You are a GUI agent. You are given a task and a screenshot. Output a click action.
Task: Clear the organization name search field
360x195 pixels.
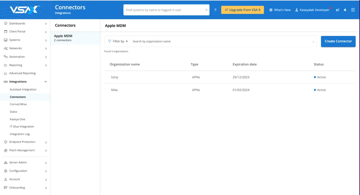point(313,42)
